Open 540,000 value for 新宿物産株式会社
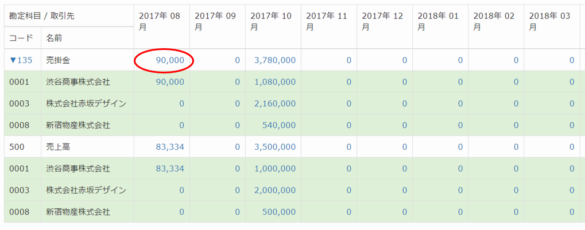The height and width of the screenshot is (230, 585). point(280,125)
